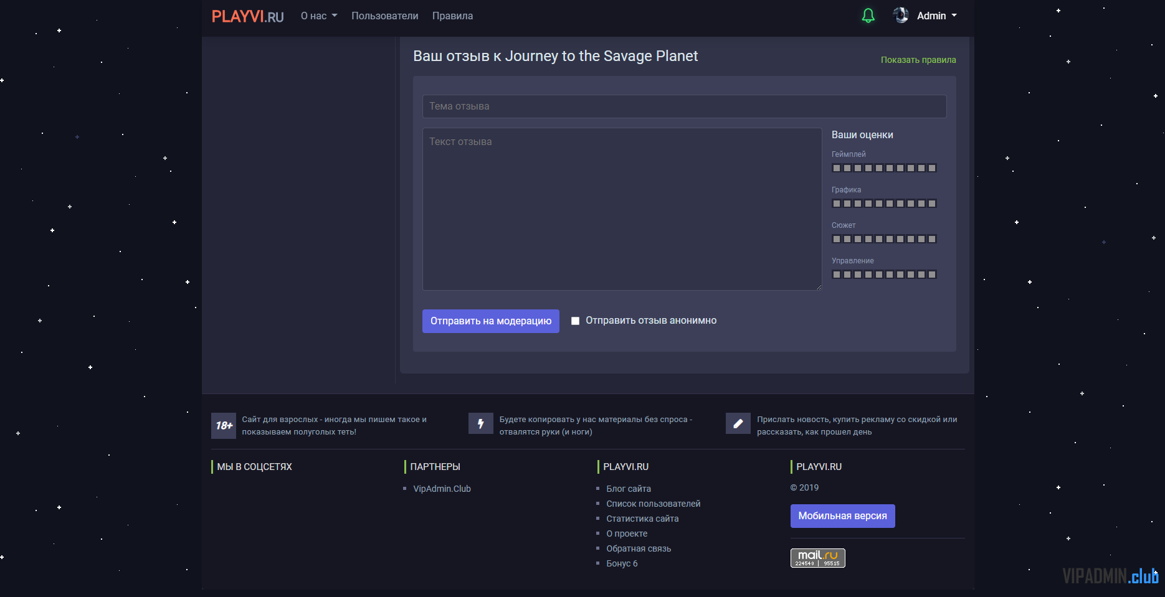Click into the 'Текст отзыва' text area

(x=622, y=209)
